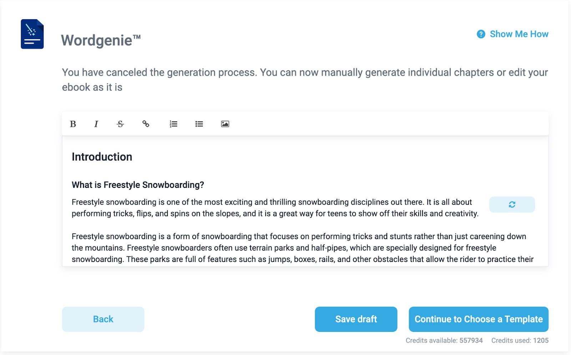Select the Introduction chapter heading
Viewport: 571px width, 355px height.
point(102,156)
